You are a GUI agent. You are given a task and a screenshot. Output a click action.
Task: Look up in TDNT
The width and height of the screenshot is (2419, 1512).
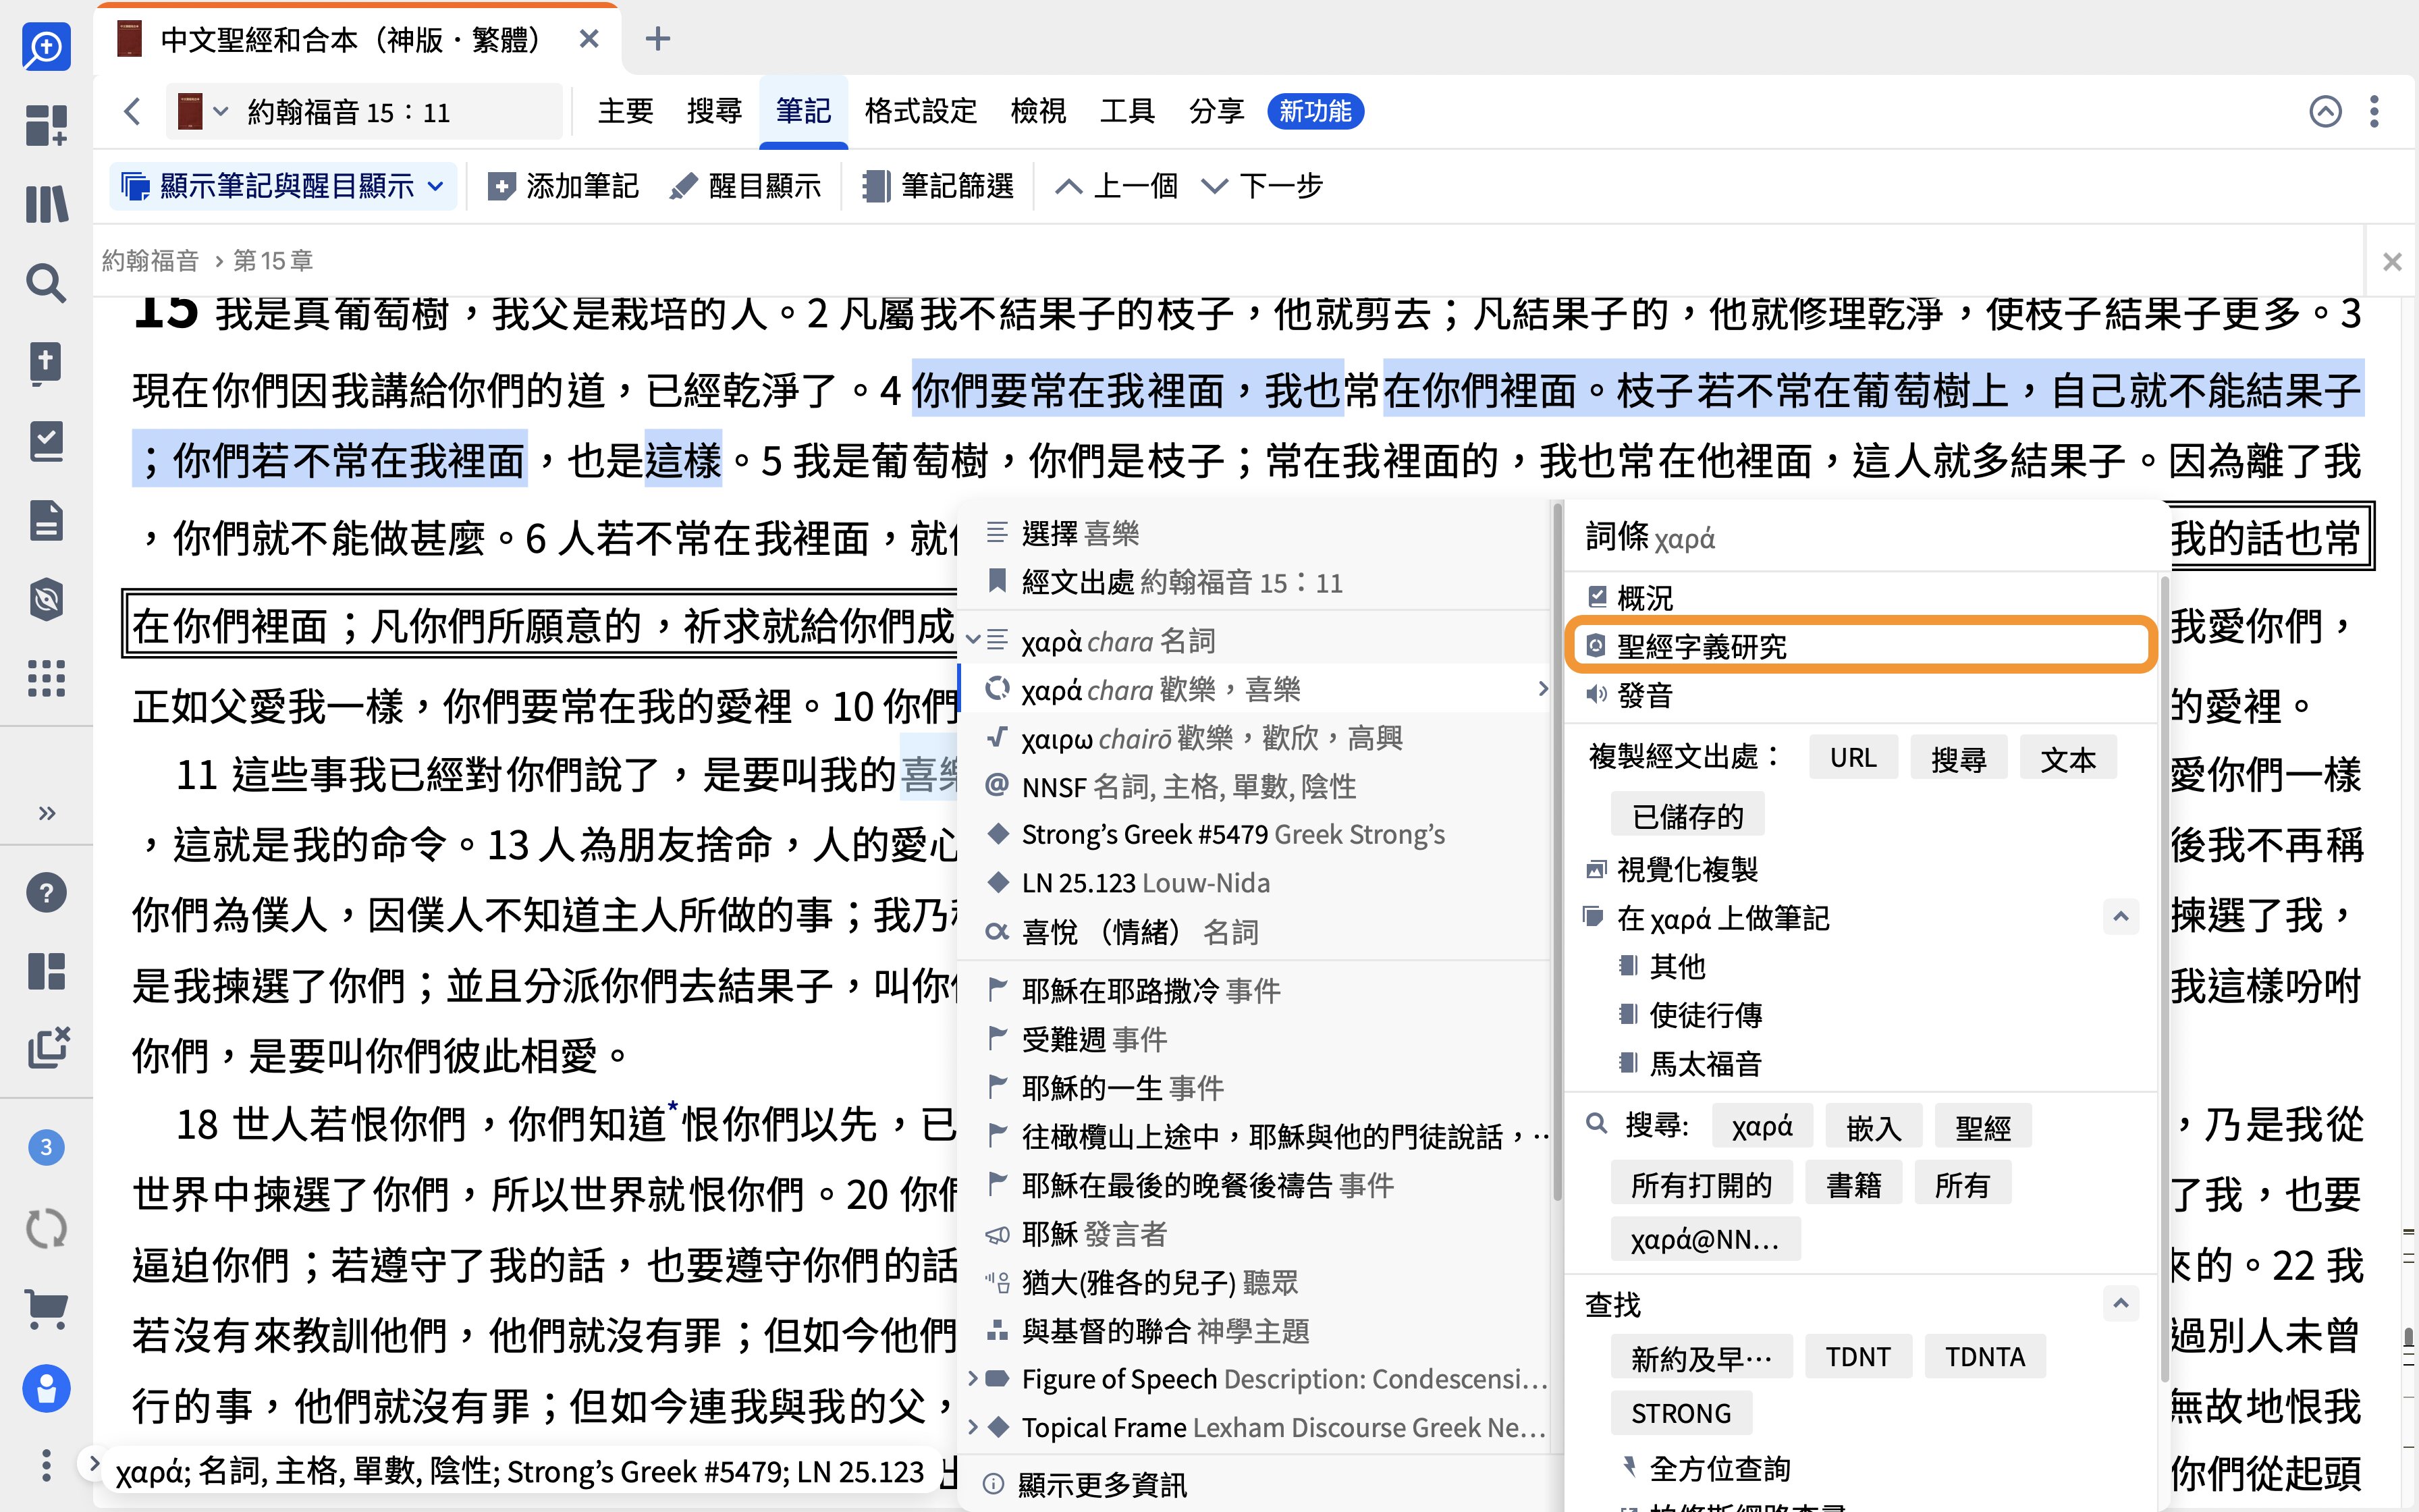(x=1857, y=1357)
